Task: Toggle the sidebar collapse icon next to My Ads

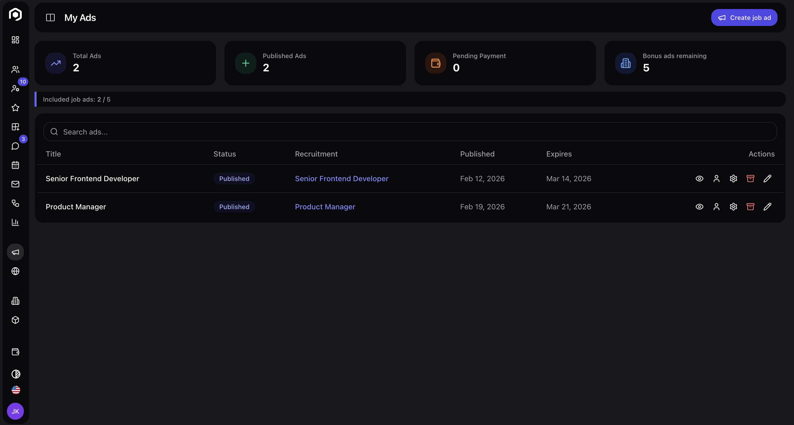Action: point(50,18)
